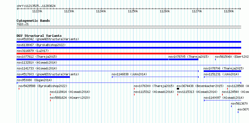Select the nsv1115313 (Alsmadi2014) label

point(198,92)
